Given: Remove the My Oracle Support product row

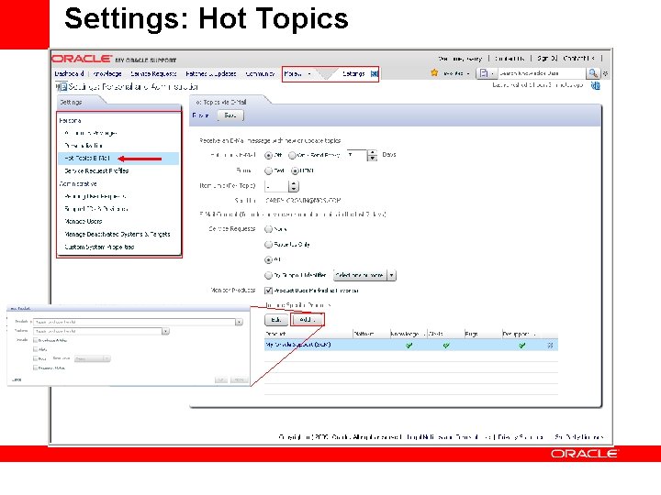Looking at the screenshot, I should (550, 346).
